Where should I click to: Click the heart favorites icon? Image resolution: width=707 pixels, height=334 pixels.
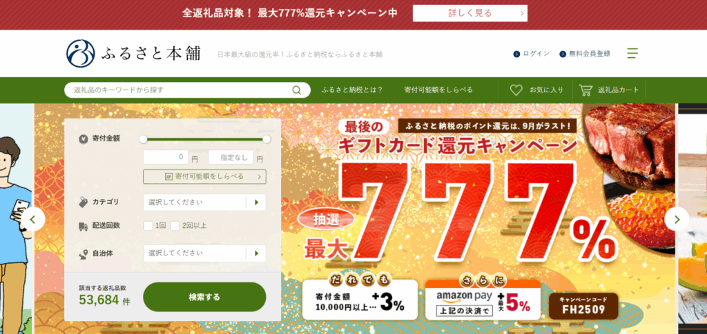click(x=516, y=90)
